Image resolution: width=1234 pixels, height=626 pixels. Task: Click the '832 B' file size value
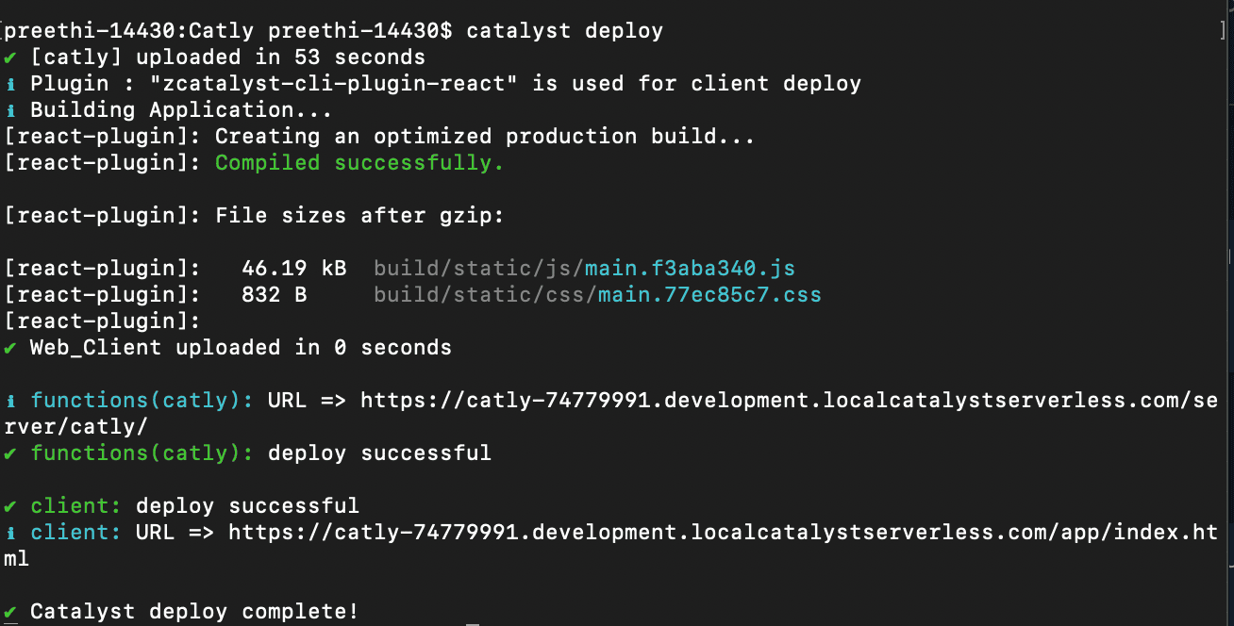pyautogui.click(x=274, y=295)
